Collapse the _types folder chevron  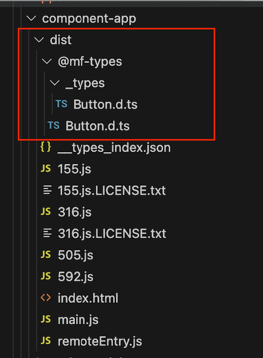[55, 83]
